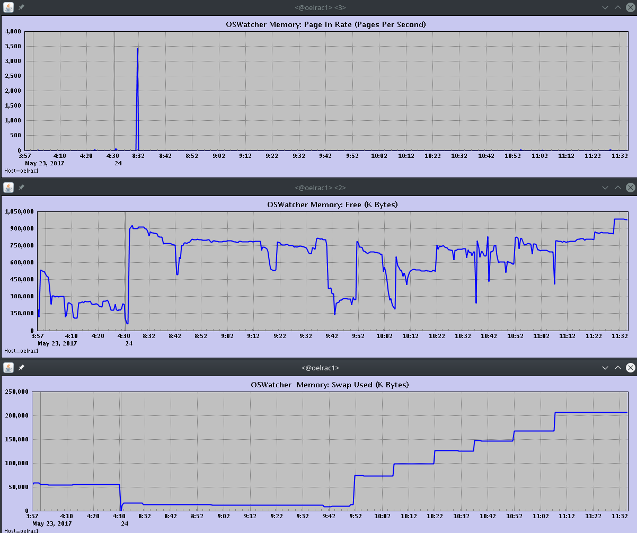The width and height of the screenshot is (637, 533).
Task: Click the 3,500 y-axis label in Page In Rate chart
Action: coord(13,46)
